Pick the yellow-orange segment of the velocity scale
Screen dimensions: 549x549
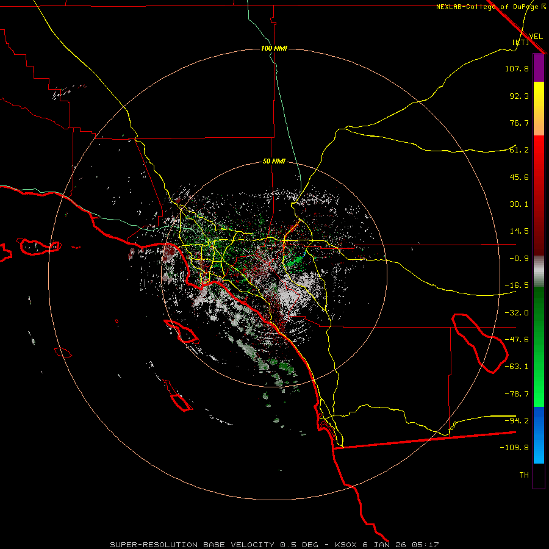click(x=539, y=109)
